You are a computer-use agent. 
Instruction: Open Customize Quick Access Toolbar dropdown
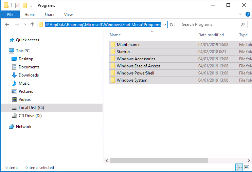pos(31,6)
